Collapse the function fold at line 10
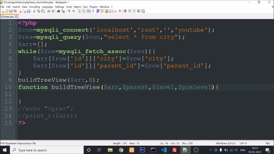This screenshot has height=154, width=274. coord(17,87)
